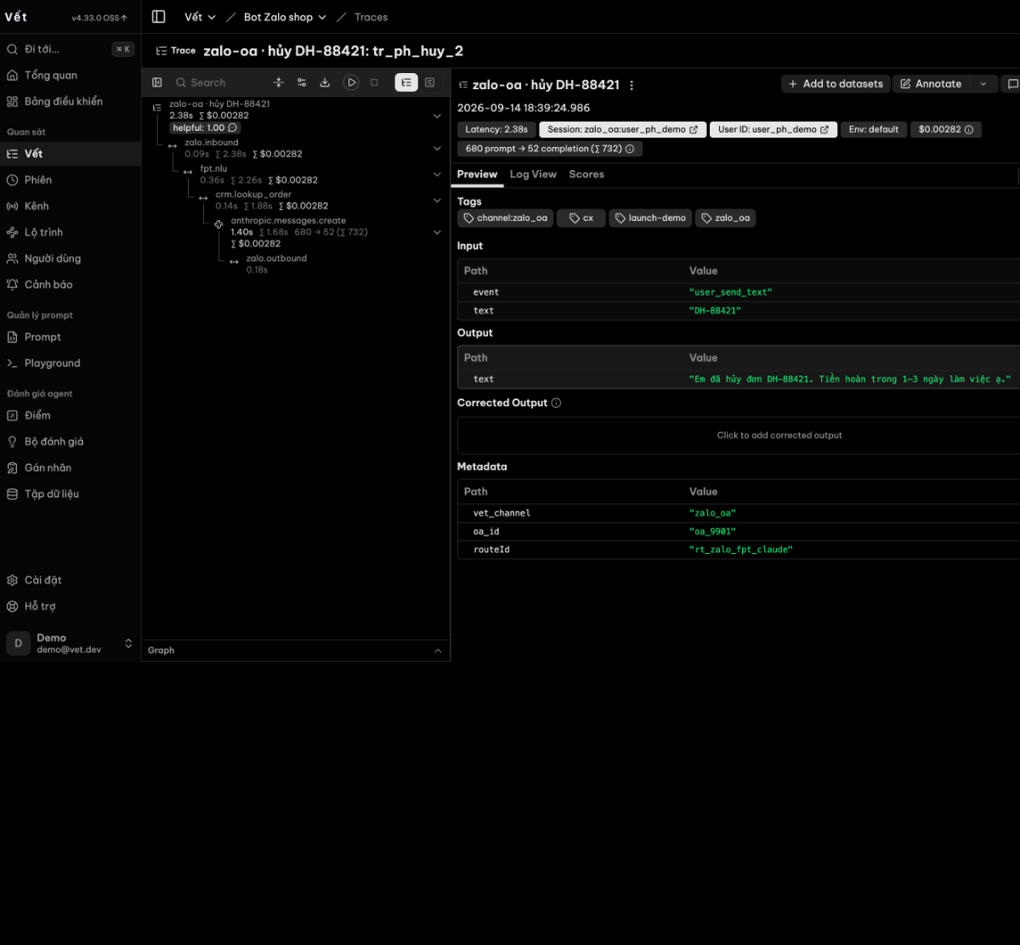1020x945 pixels.
Task: Open Cảnh báo alerts page
Action: [x=71, y=285]
